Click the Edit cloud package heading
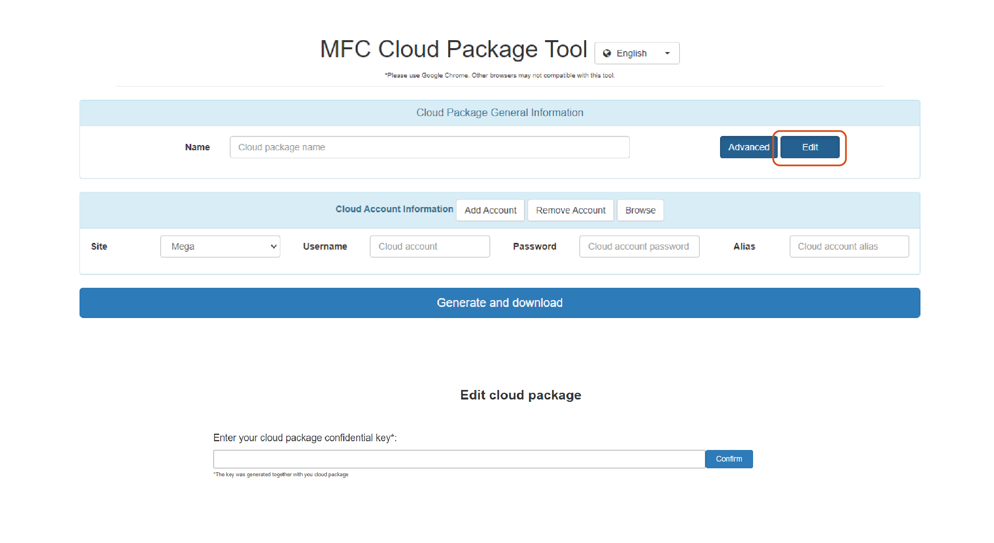The image size is (994, 543). tap(521, 395)
